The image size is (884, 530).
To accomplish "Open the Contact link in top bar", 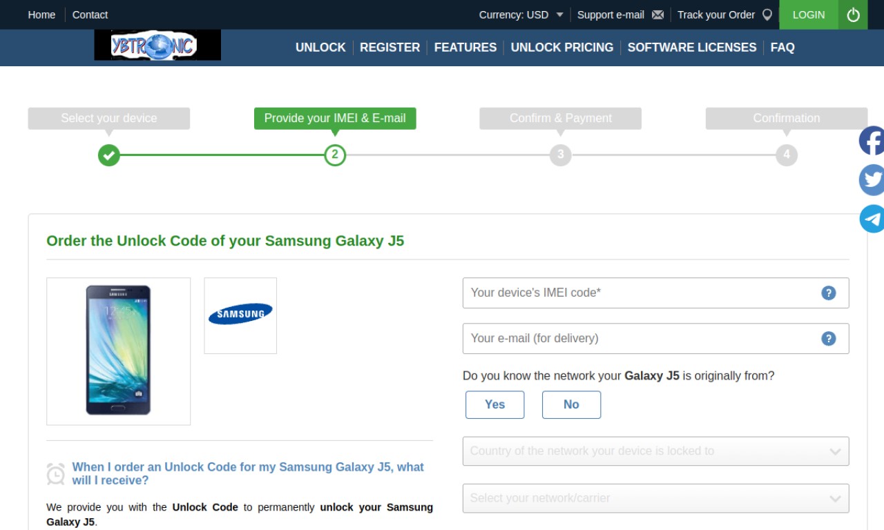I will coord(90,14).
